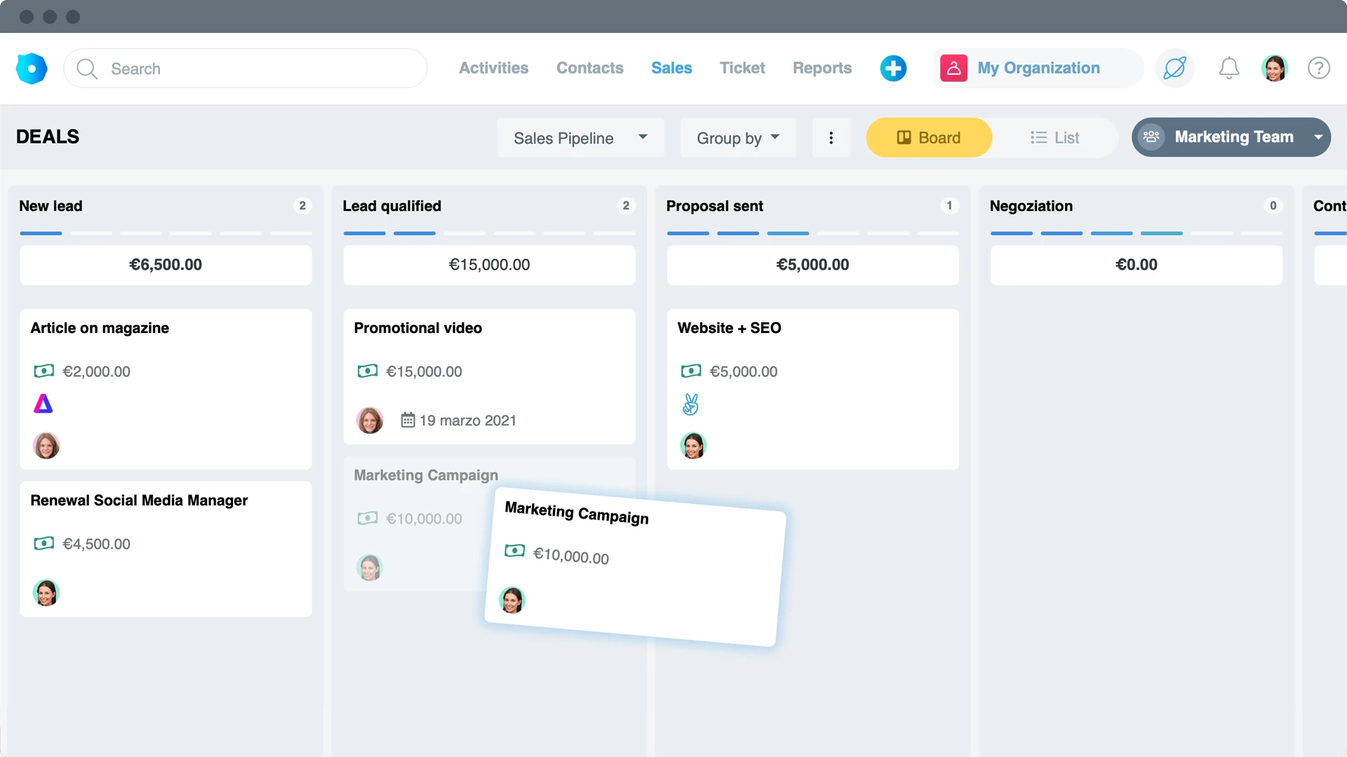Open the three-dot more options menu
This screenshot has width=1347, height=757.
[831, 137]
